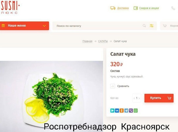Click the phone handset icon
The width and height of the screenshot is (178, 132).
(x=173, y=8)
